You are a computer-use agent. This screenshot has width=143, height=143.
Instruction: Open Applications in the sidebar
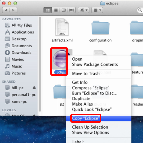pyautogui.click(x=19, y=32)
